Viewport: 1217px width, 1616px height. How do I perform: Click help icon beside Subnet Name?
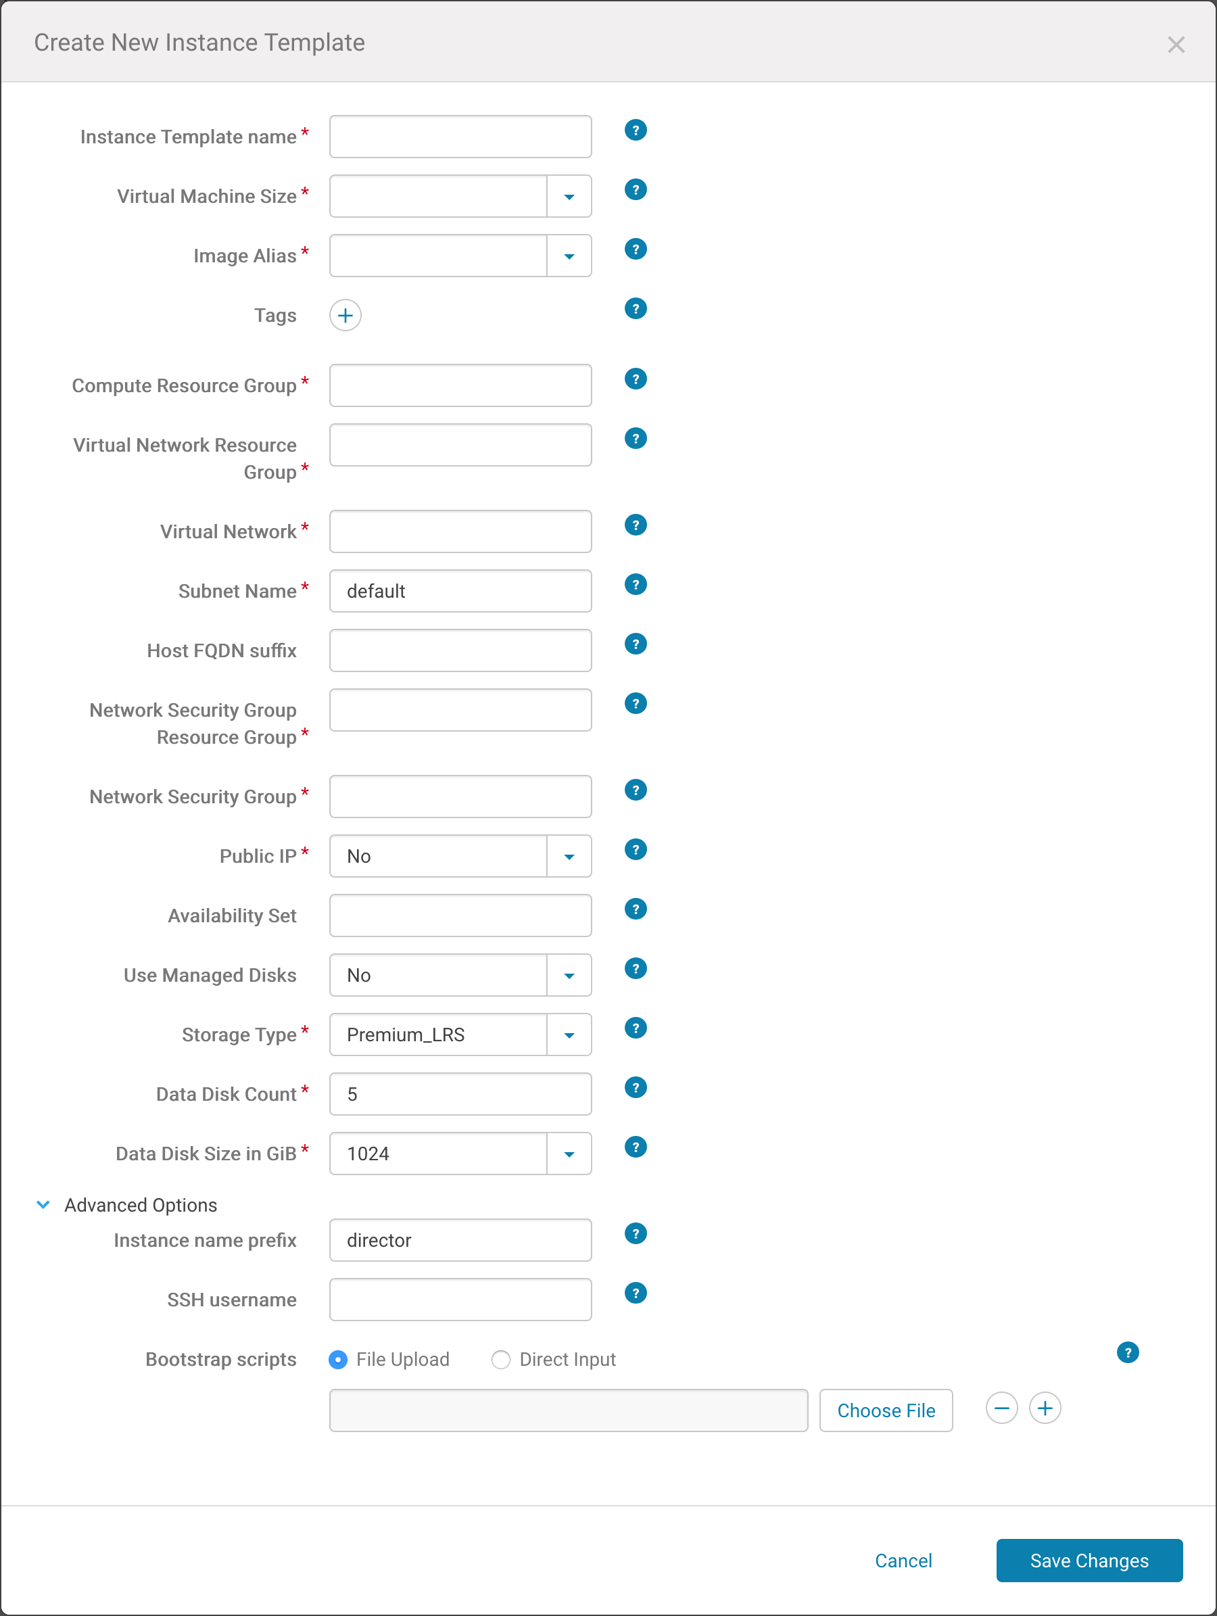(x=636, y=584)
